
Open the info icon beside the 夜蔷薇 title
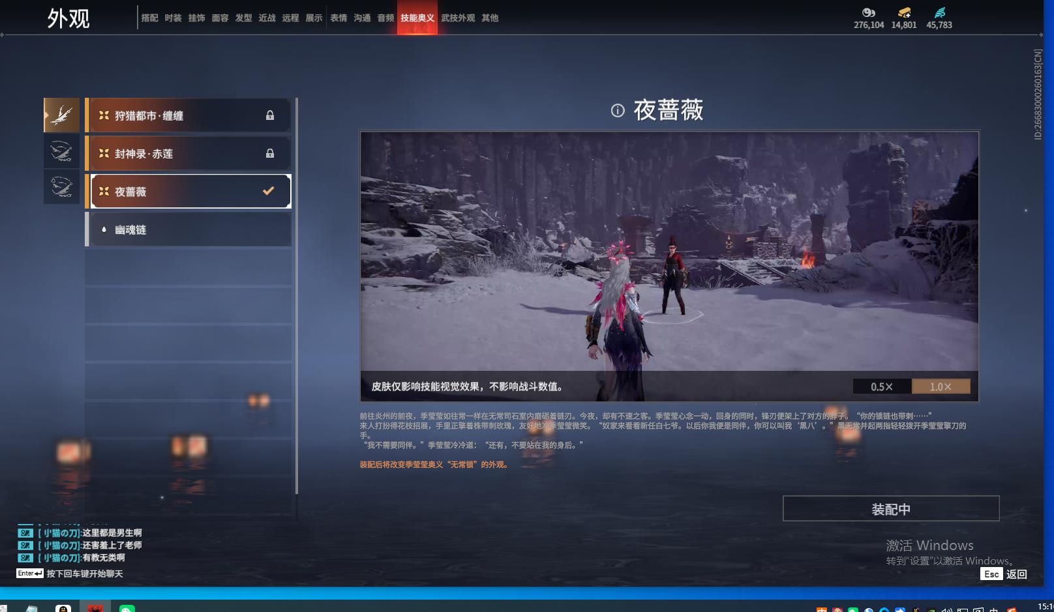tap(618, 111)
